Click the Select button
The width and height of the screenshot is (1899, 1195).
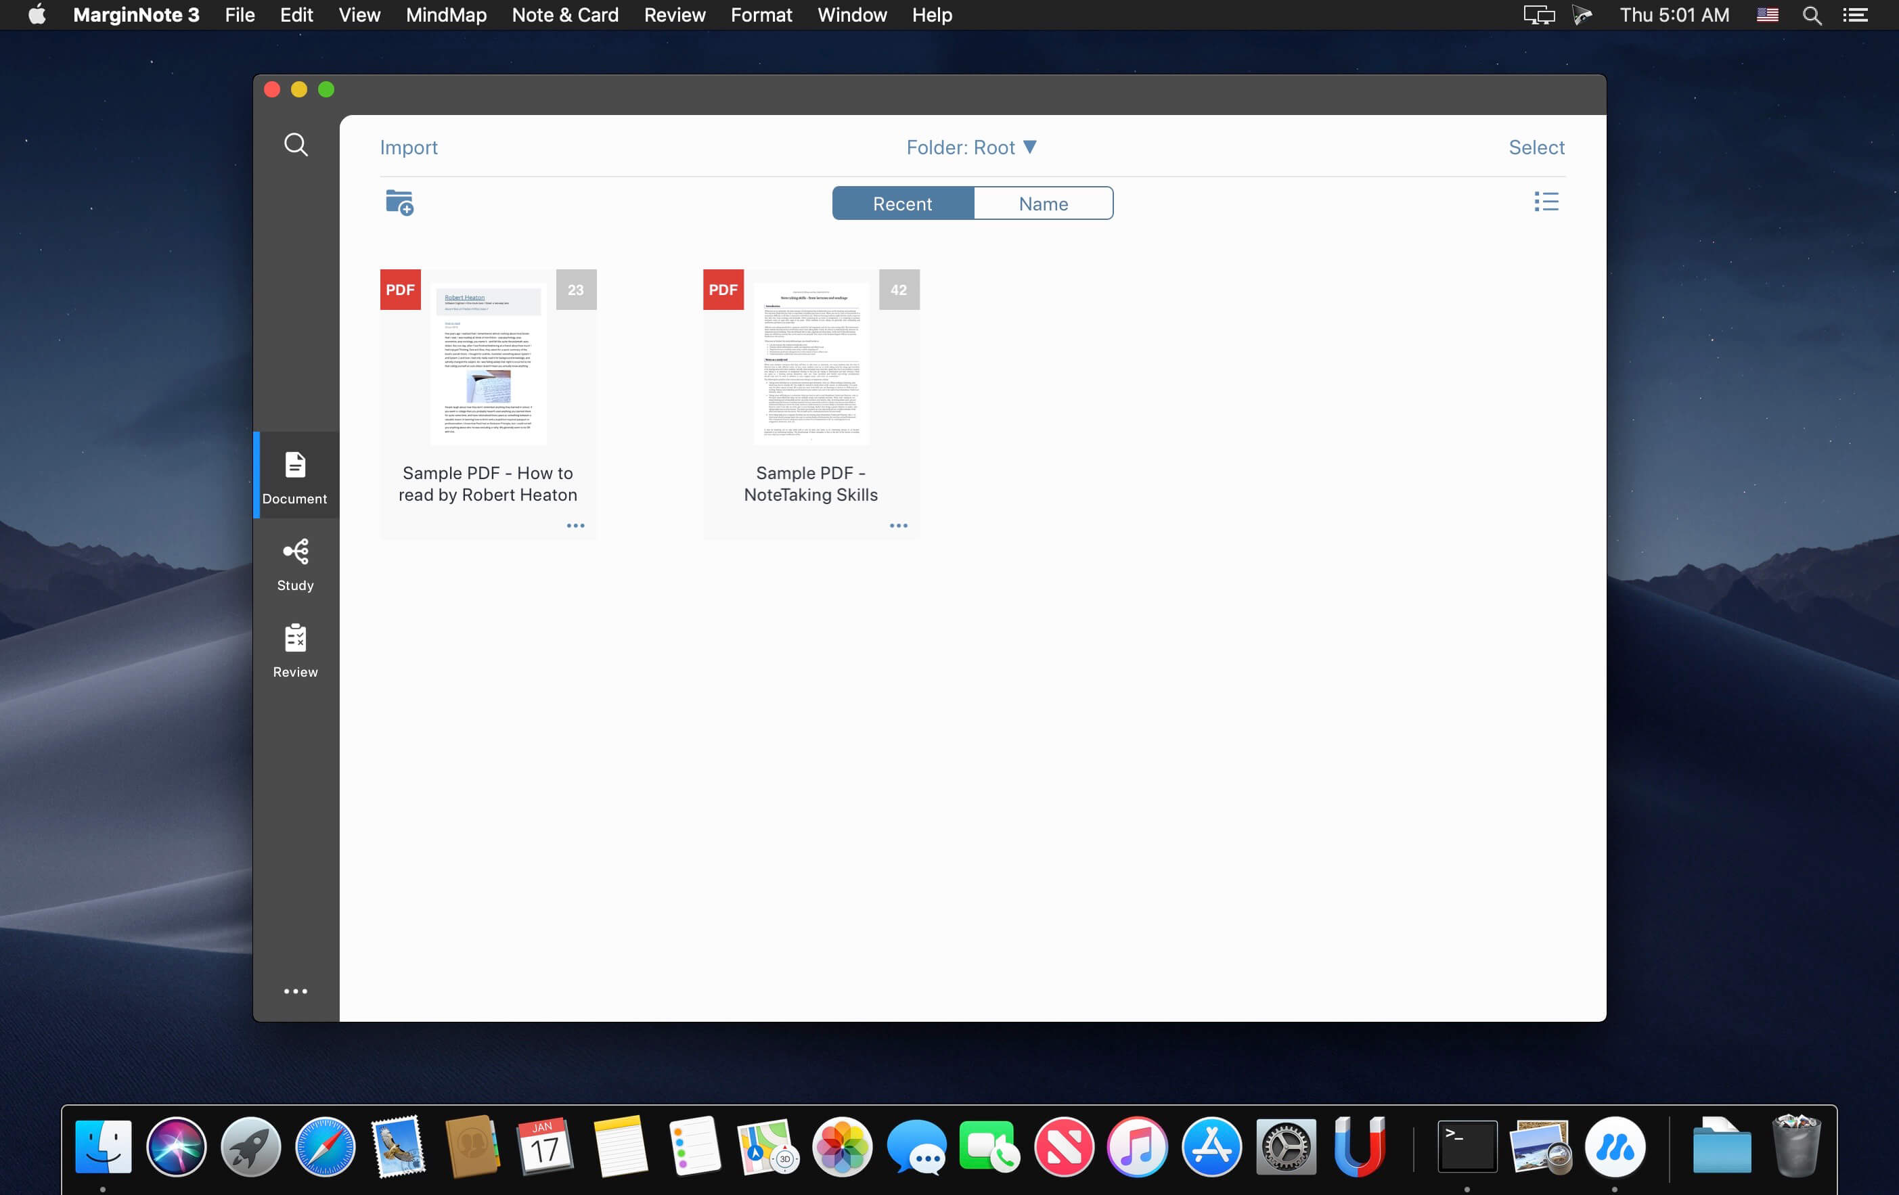(1536, 148)
